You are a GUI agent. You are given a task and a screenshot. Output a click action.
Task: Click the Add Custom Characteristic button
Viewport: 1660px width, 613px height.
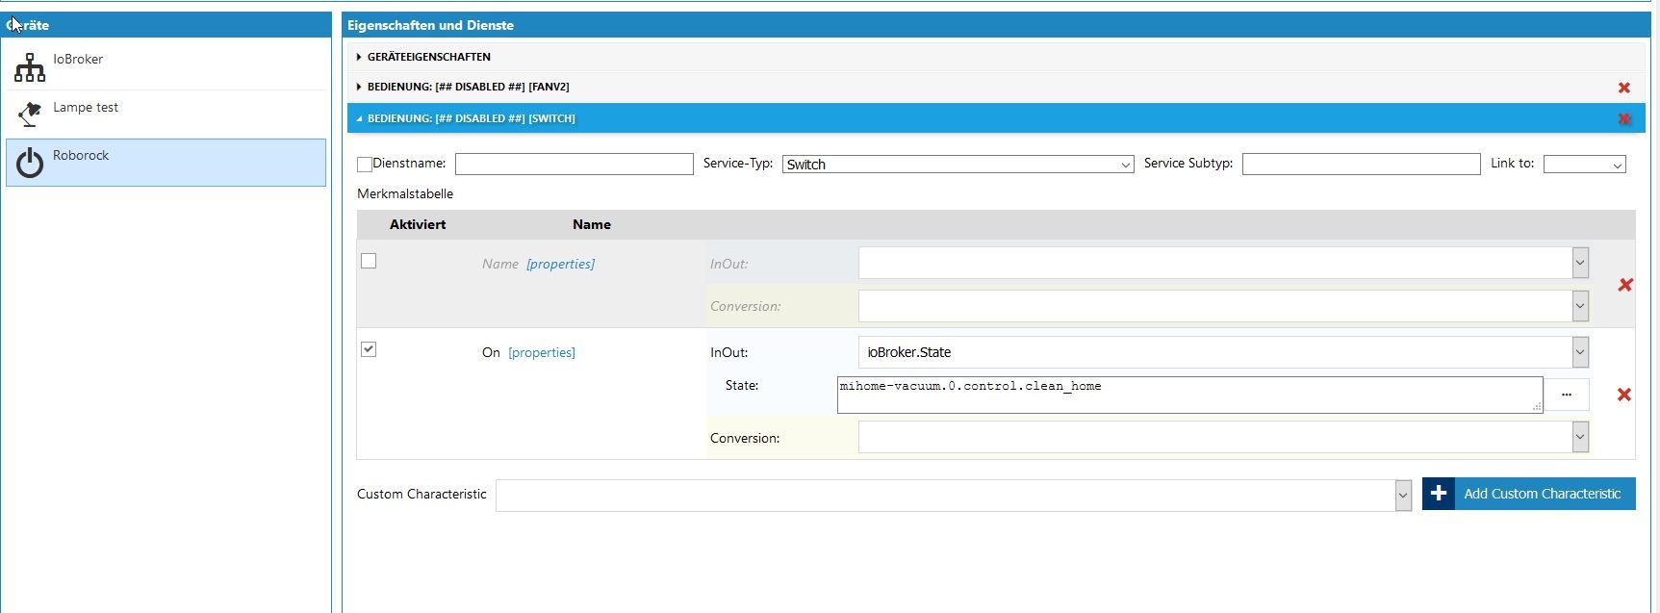[1528, 494]
